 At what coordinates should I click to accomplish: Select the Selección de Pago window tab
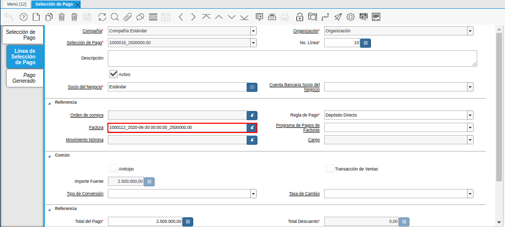pyautogui.click(x=54, y=4)
